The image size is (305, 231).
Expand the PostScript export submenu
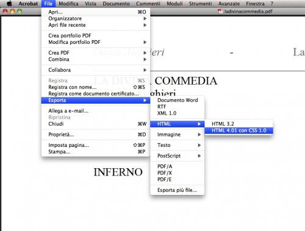tap(178, 156)
